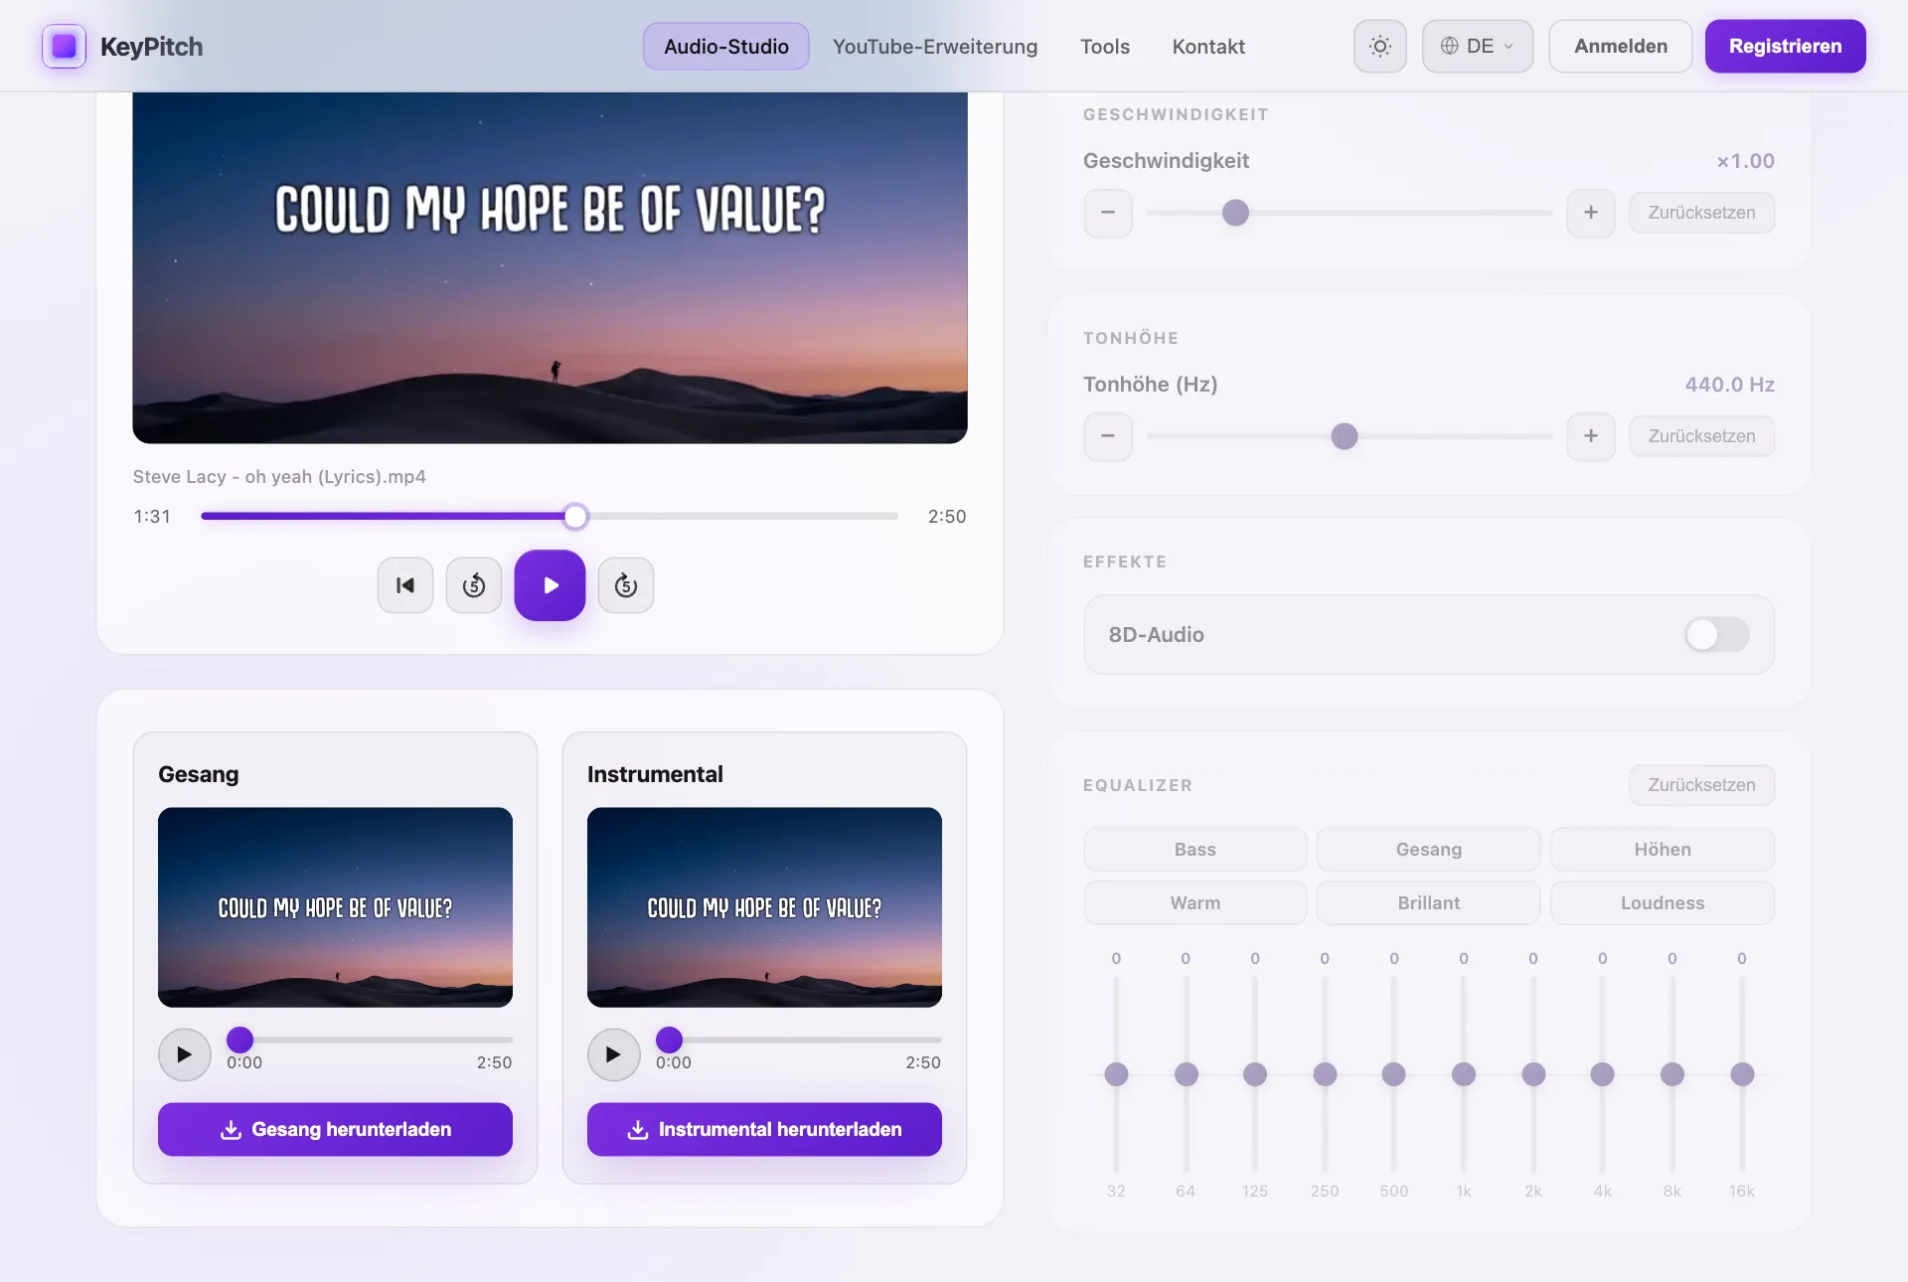The image size is (1908, 1282).
Task: Click the 500 Hz equalizer band handle
Action: 1393,1074
